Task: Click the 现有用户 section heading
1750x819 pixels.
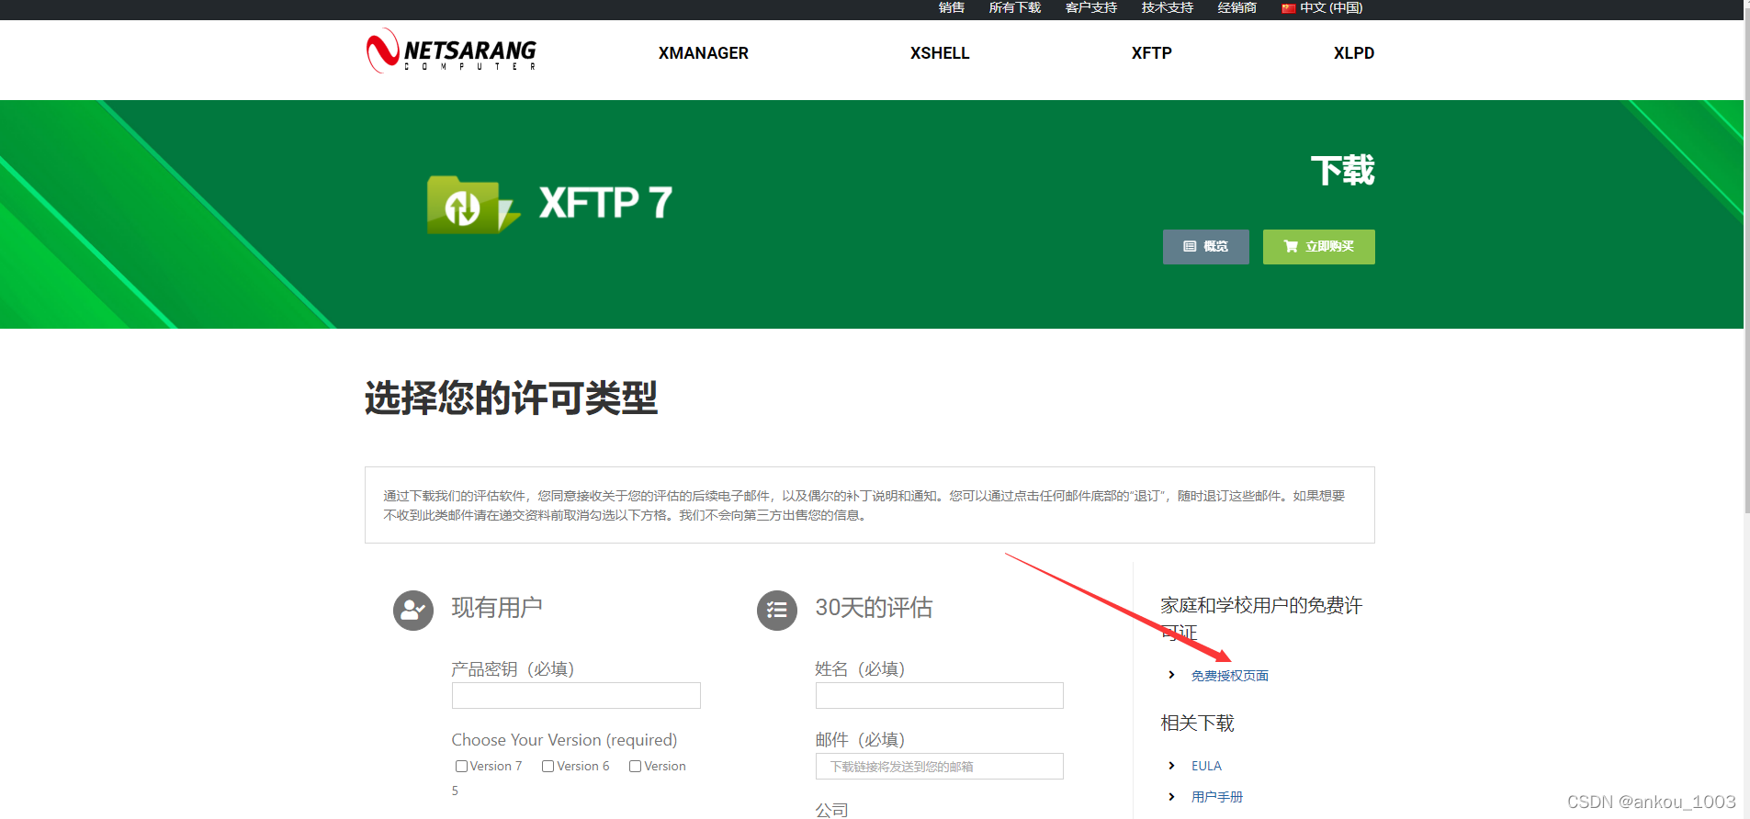Action: click(x=497, y=608)
